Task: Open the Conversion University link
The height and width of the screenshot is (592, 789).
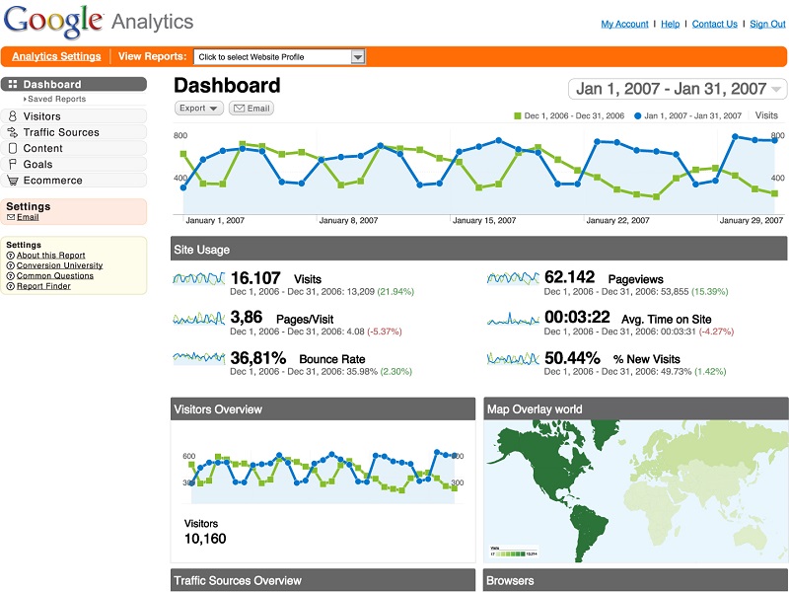Action: (x=59, y=265)
